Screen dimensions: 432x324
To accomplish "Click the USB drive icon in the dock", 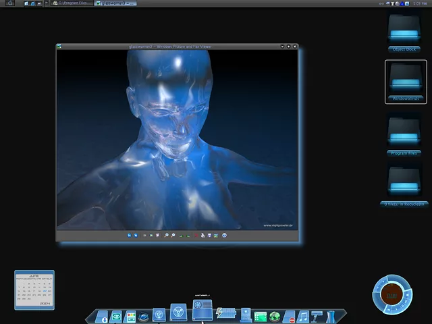I will 159,315.
